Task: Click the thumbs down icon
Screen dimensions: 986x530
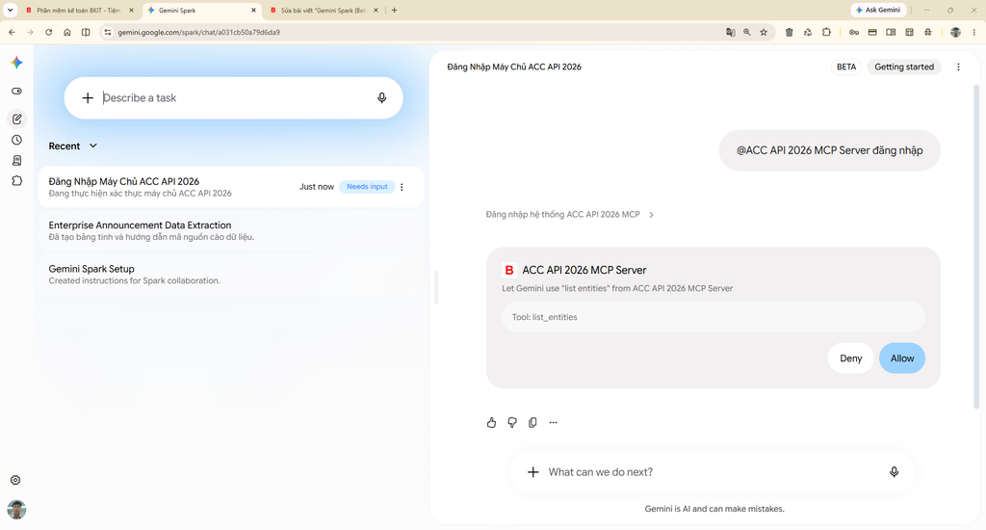Action: pyautogui.click(x=512, y=422)
